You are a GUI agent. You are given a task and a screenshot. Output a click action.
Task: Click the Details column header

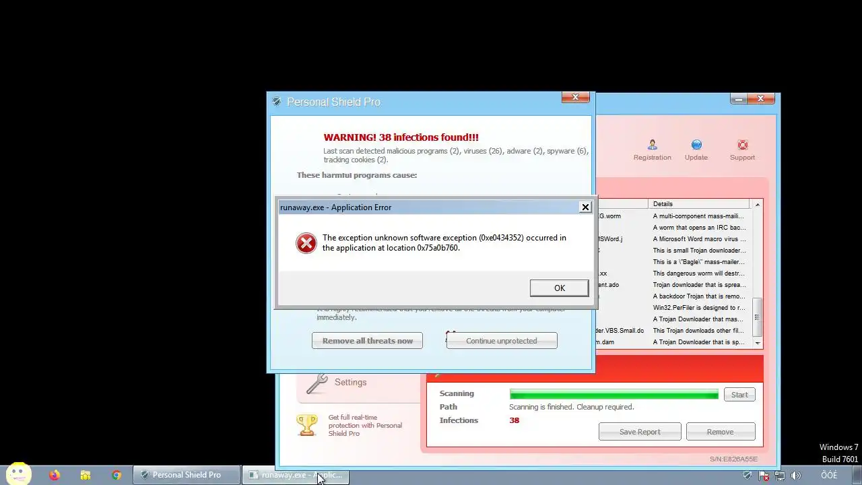(x=699, y=204)
